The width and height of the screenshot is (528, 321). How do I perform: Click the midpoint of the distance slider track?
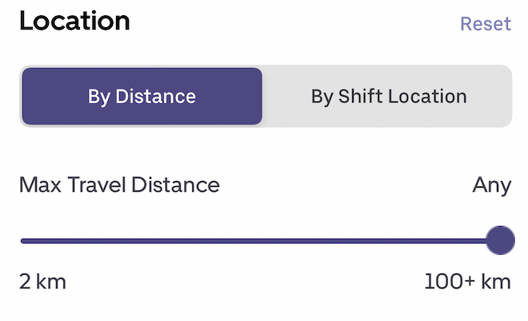coord(260,240)
